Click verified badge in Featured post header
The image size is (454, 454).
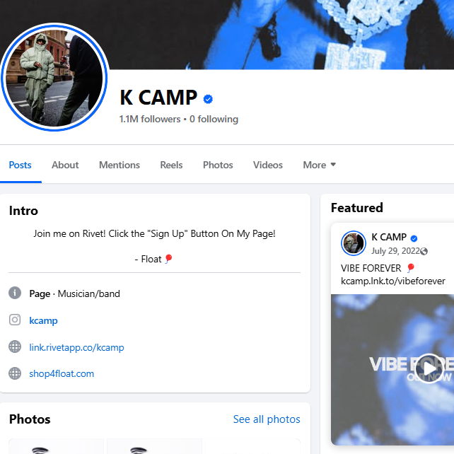pyautogui.click(x=414, y=238)
